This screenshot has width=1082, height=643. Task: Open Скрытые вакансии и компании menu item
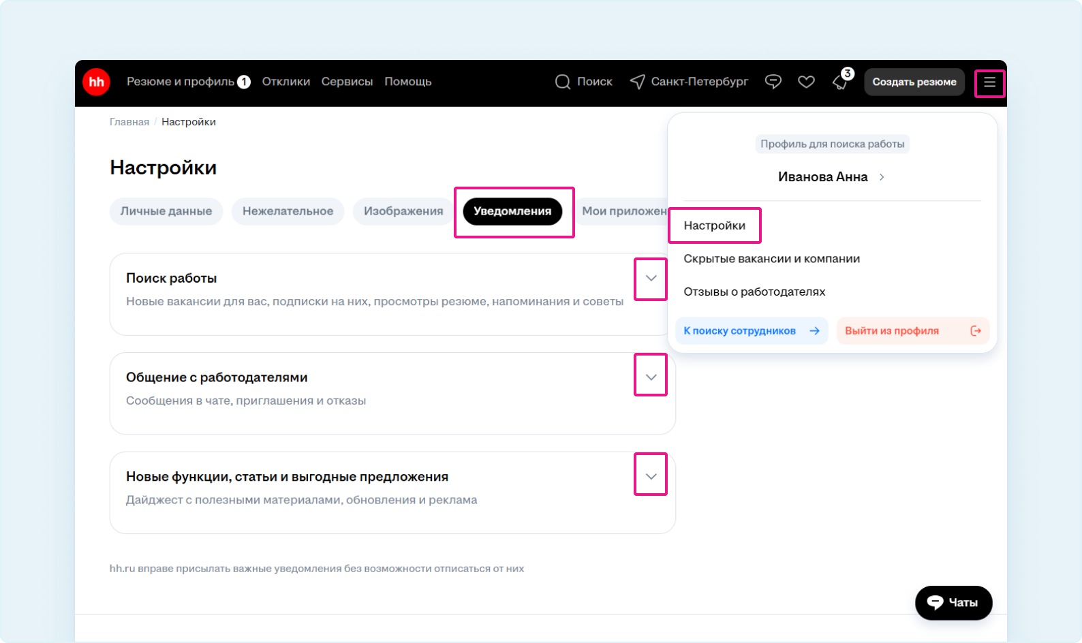771,259
